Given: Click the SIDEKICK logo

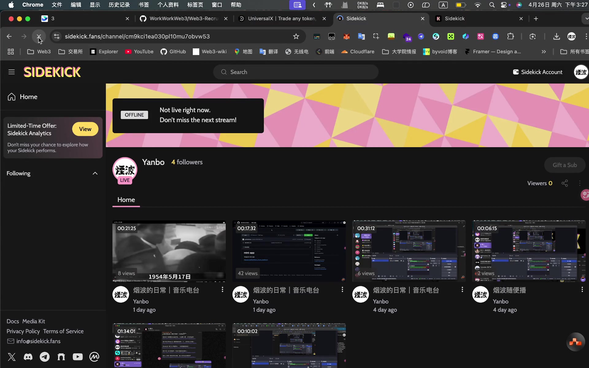Looking at the screenshot, I should [x=52, y=72].
